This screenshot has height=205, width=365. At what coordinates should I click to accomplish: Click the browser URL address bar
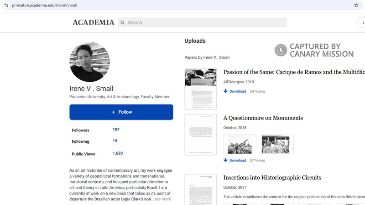[182, 5]
